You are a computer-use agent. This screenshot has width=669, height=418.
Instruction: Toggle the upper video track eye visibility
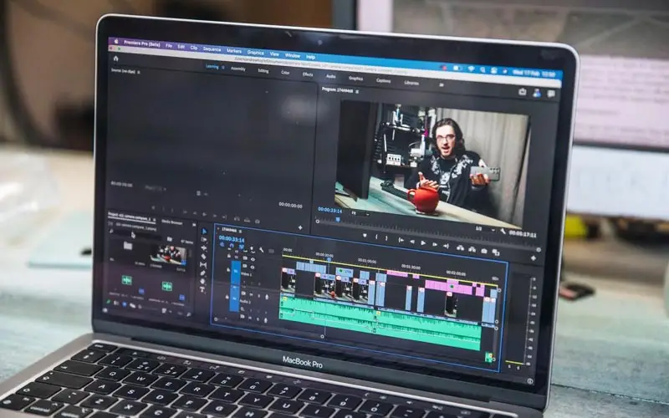point(253,259)
